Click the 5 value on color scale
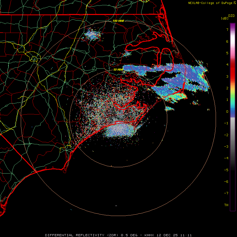 (227, 53)
